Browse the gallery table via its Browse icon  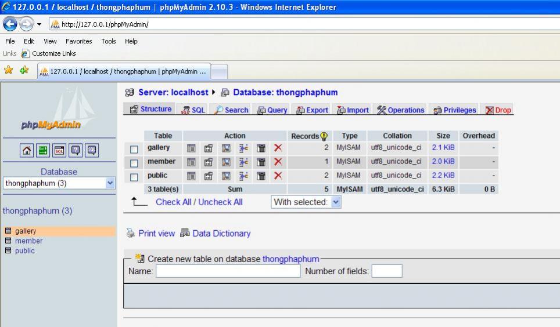point(191,148)
